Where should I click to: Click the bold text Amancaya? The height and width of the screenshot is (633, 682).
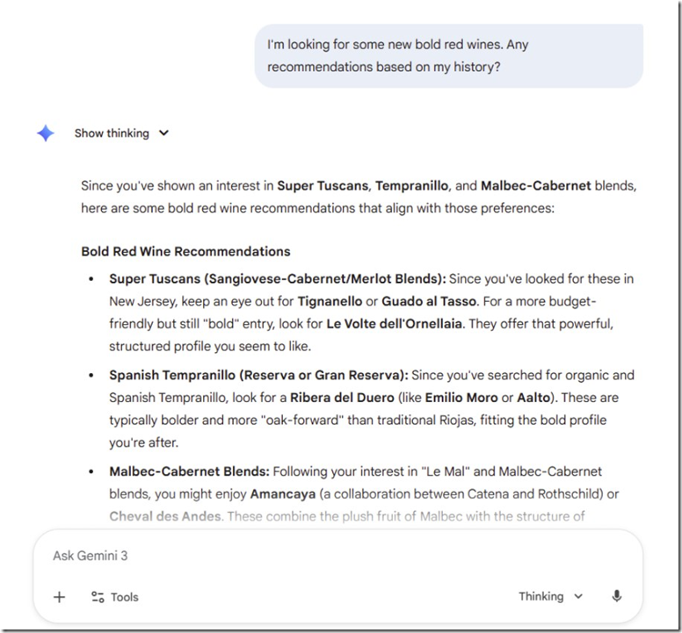point(283,494)
